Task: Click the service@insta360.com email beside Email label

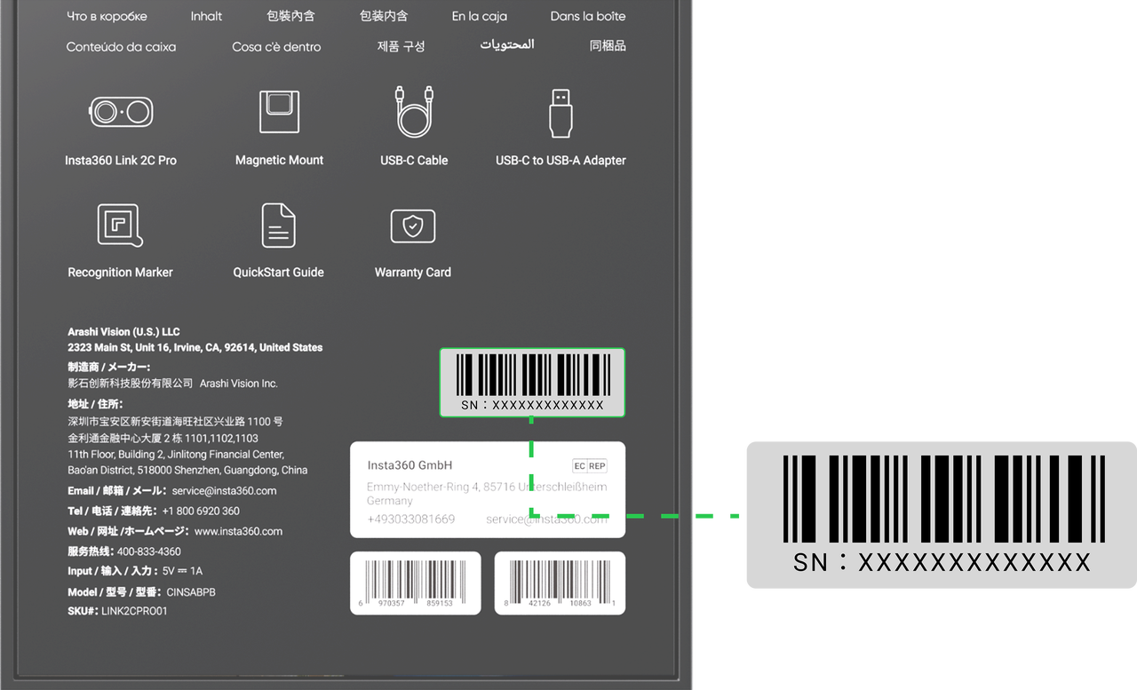Action: [224, 490]
